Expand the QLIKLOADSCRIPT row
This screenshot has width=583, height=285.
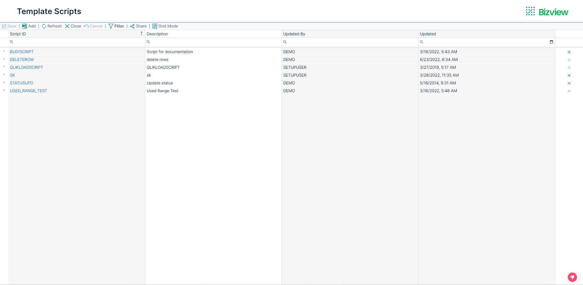(x=4, y=67)
